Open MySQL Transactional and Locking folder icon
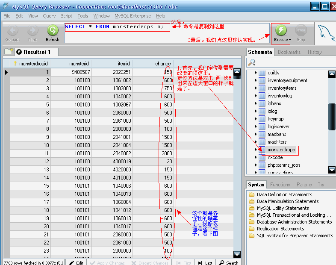This screenshot has height=265, width=336. click(251, 215)
